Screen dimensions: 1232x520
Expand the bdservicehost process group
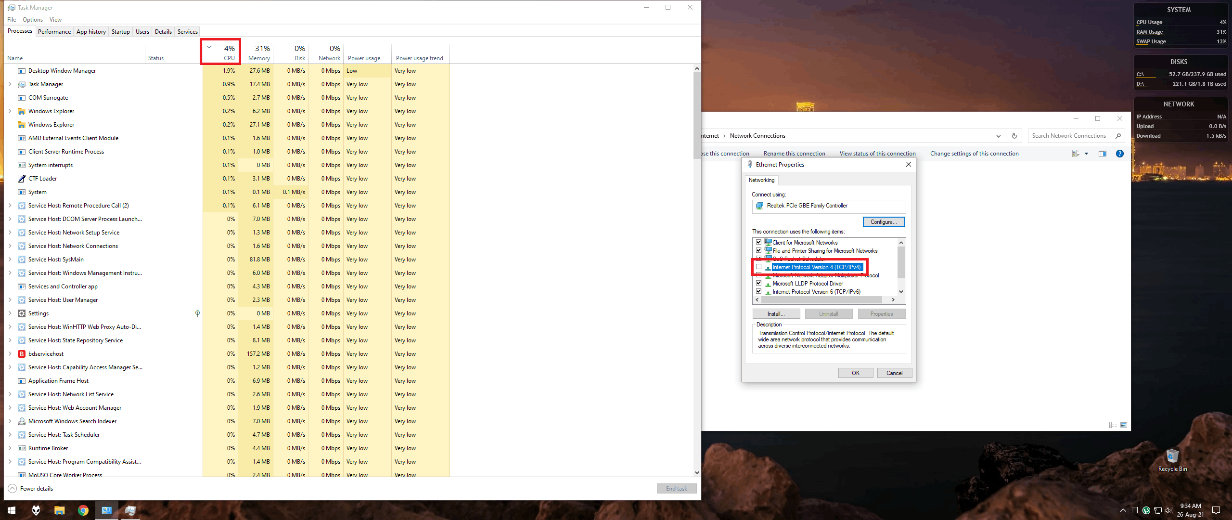[10, 354]
